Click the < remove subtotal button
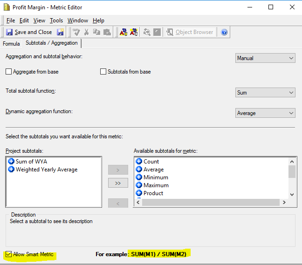Screen dimensions: 302x265 (x=118, y=203)
